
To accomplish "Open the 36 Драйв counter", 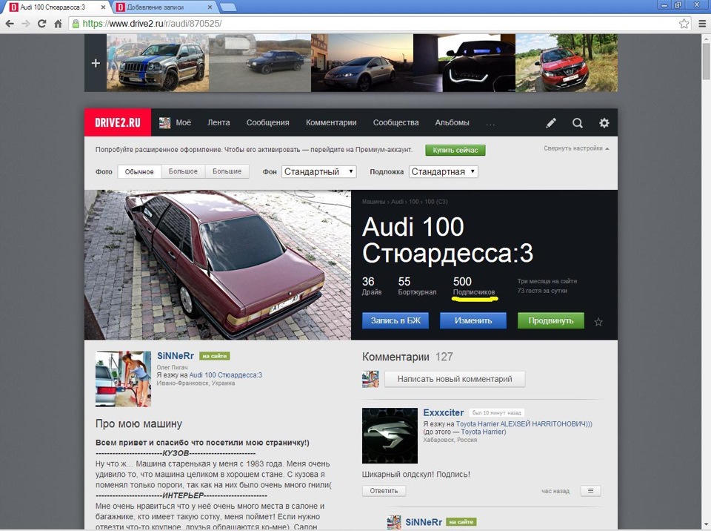I will point(371,286).
